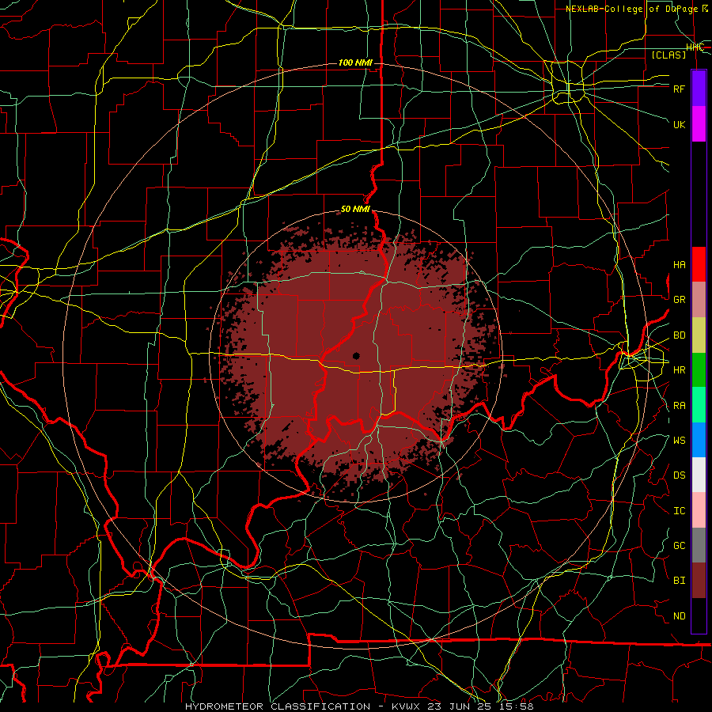Click the 50 NMI range ring label
This screenshot has height=712, width=712.
tap(355, 210)
